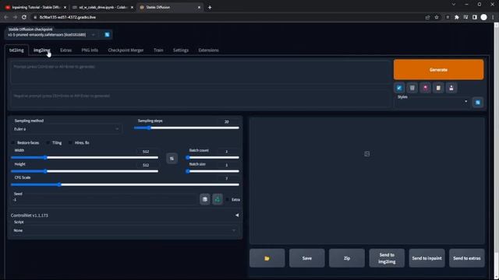Viewport: 499px width, 280px height.
Task: Click into the Prompt text box
Action: (200, 72)
